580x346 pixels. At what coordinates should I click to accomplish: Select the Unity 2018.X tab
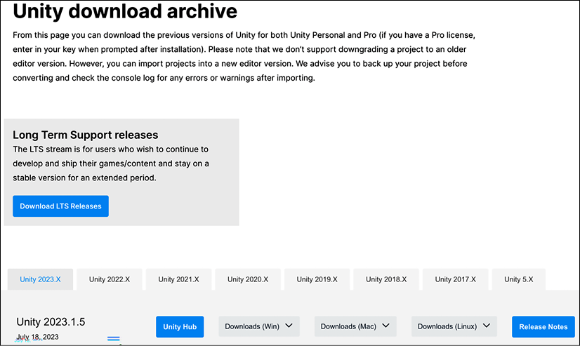(x=386, y=279)
